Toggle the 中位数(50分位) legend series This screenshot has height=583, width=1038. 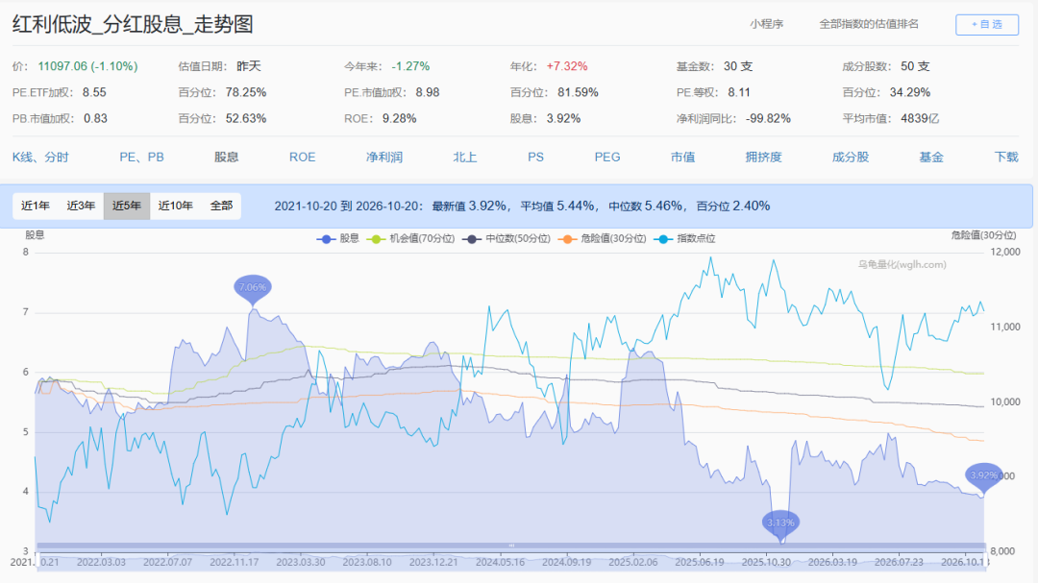(507, 239)
